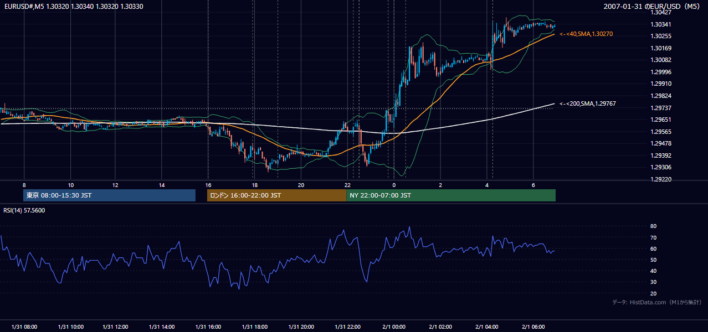Click the RSI scale value 80
This screenshot has width=708, height=332.
pyautogui.click(x=653, y=226)
